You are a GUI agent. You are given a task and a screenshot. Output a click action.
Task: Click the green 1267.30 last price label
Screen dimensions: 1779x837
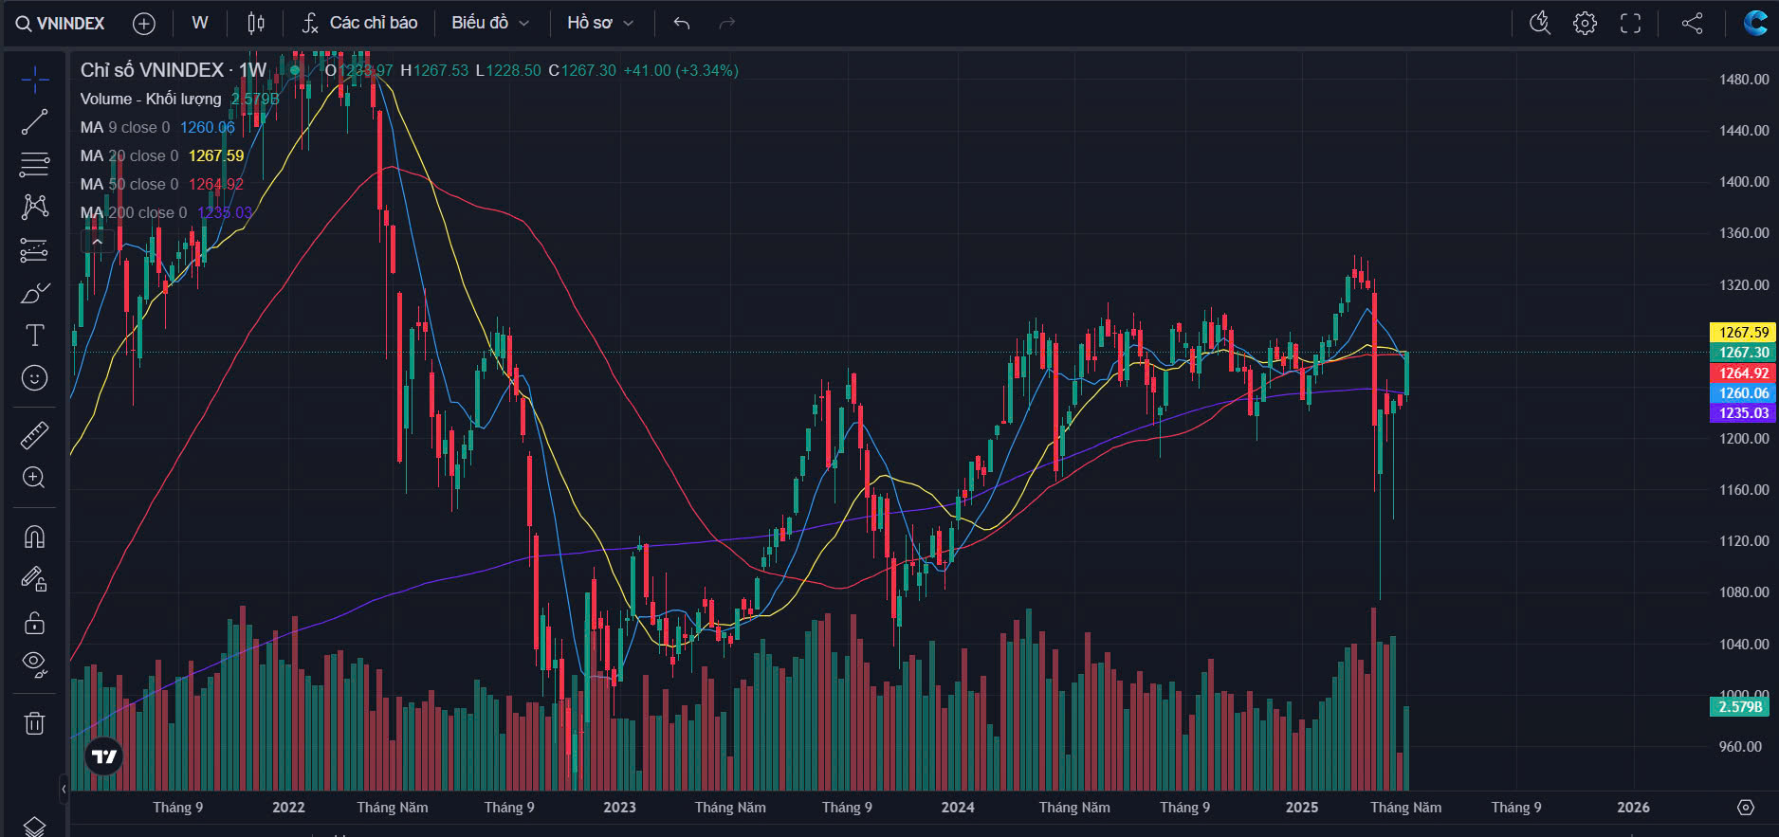[1744, 353]
